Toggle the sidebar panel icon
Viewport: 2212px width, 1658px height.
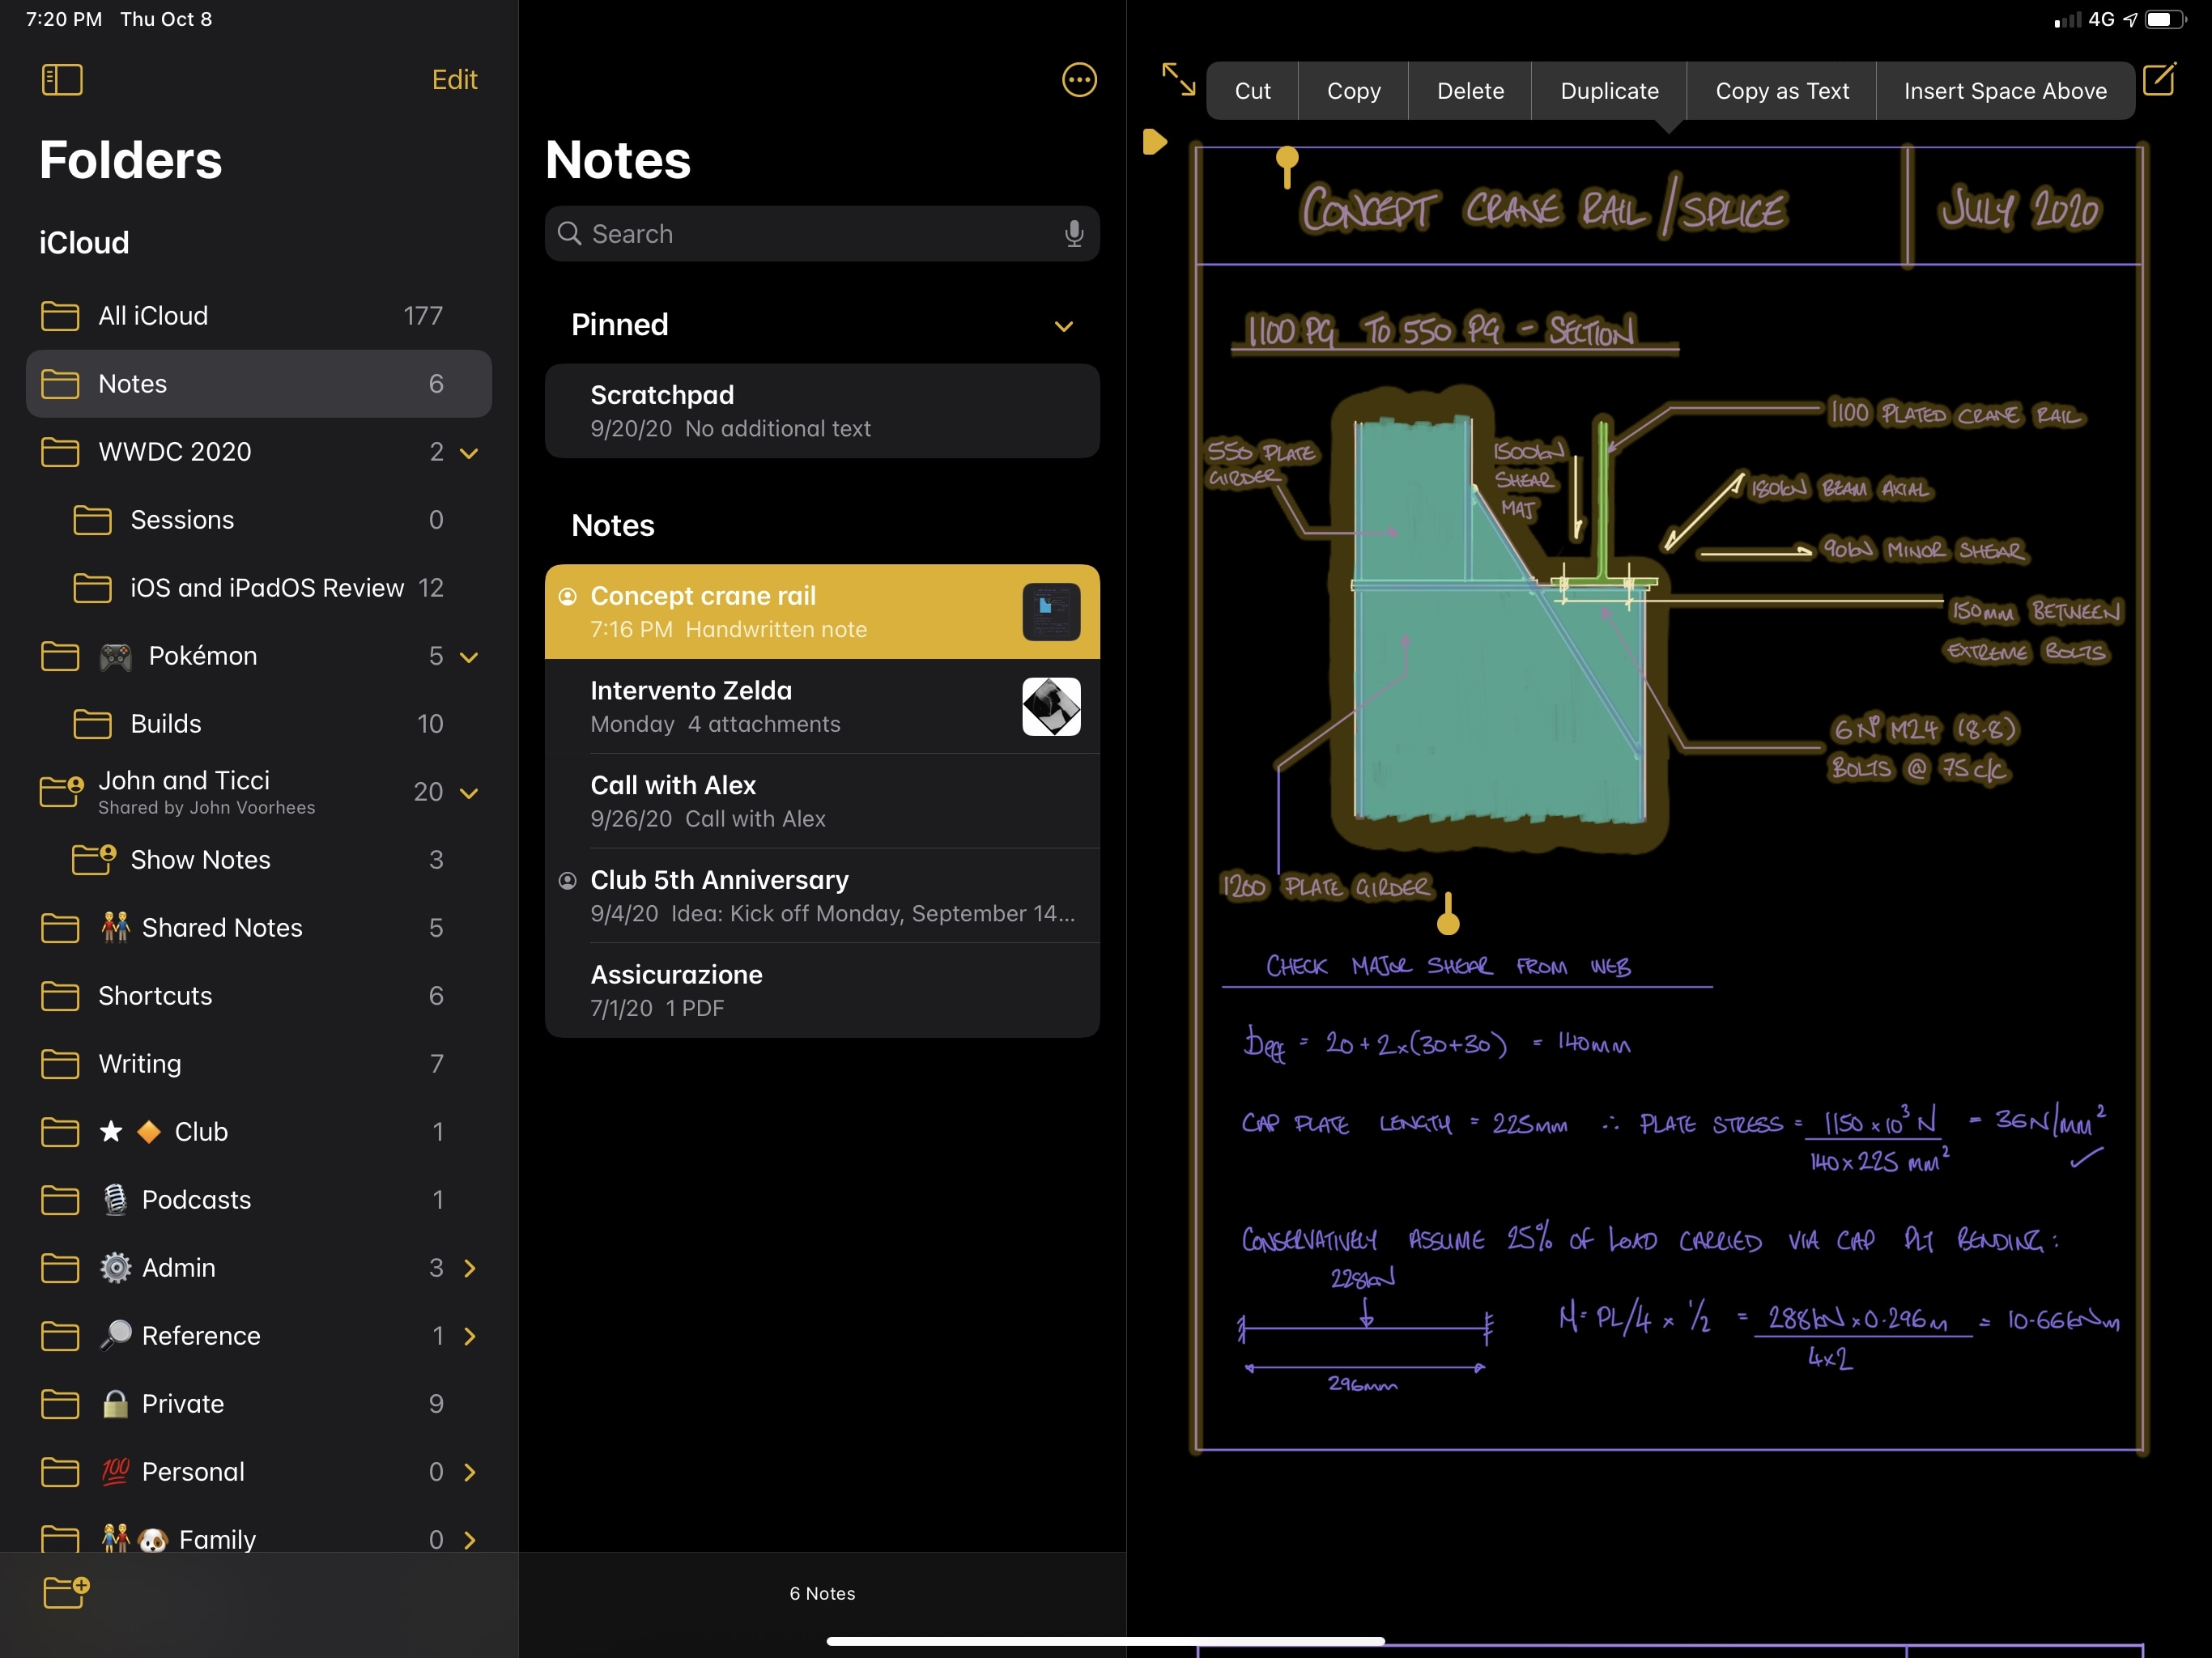click(x=62, y=79)
